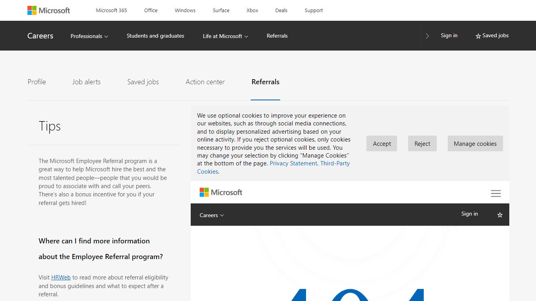Open Saved jobs with star icon
The image size is (536, 301).
[x=492, y=36]
